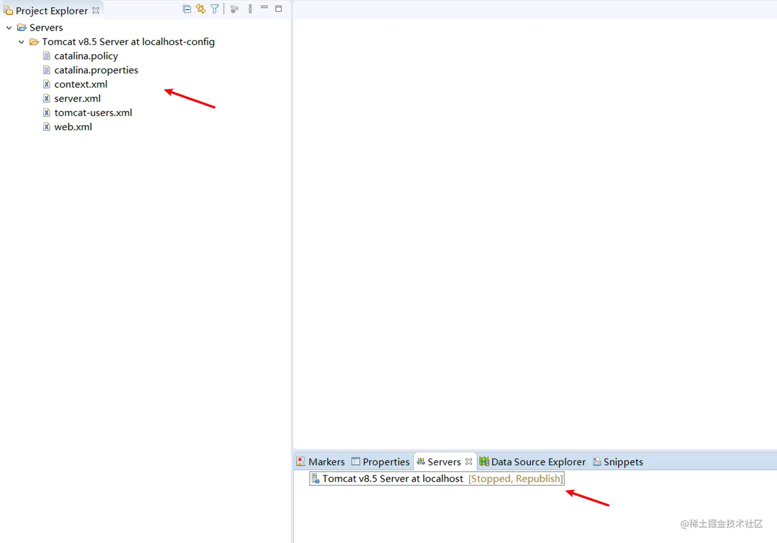This screenshot has height=543, width=777.
Task: Click the focus on active task icon
Action: click(x=234, y=9)
